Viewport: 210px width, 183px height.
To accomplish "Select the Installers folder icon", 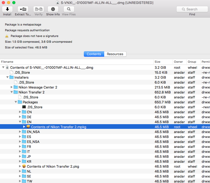I will coord(11,77).
